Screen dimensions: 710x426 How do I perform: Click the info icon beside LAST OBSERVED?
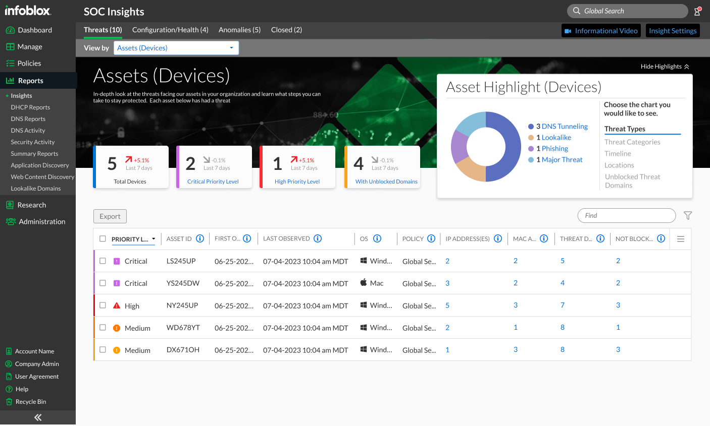pos(318,238)
